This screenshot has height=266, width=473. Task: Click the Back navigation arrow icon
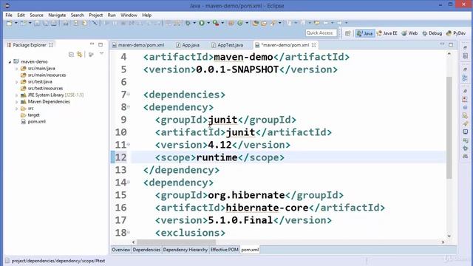click(x=326, y=23)
